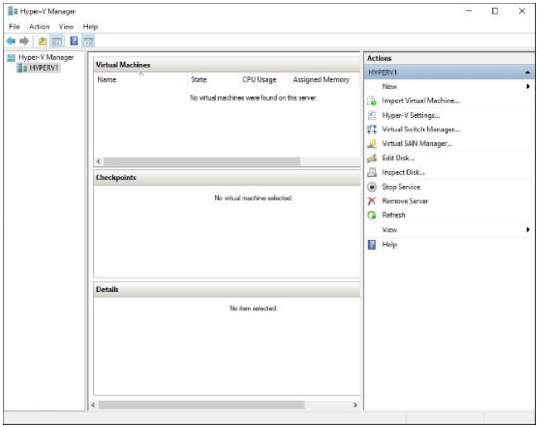
Task: Click the Hyper-V Manager root node icon
Action: click(x=12, y=57)
